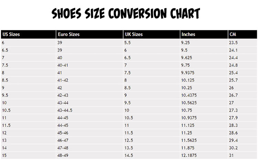Click the Inches column header
258x163 pixels.
(x=204, y=34)
